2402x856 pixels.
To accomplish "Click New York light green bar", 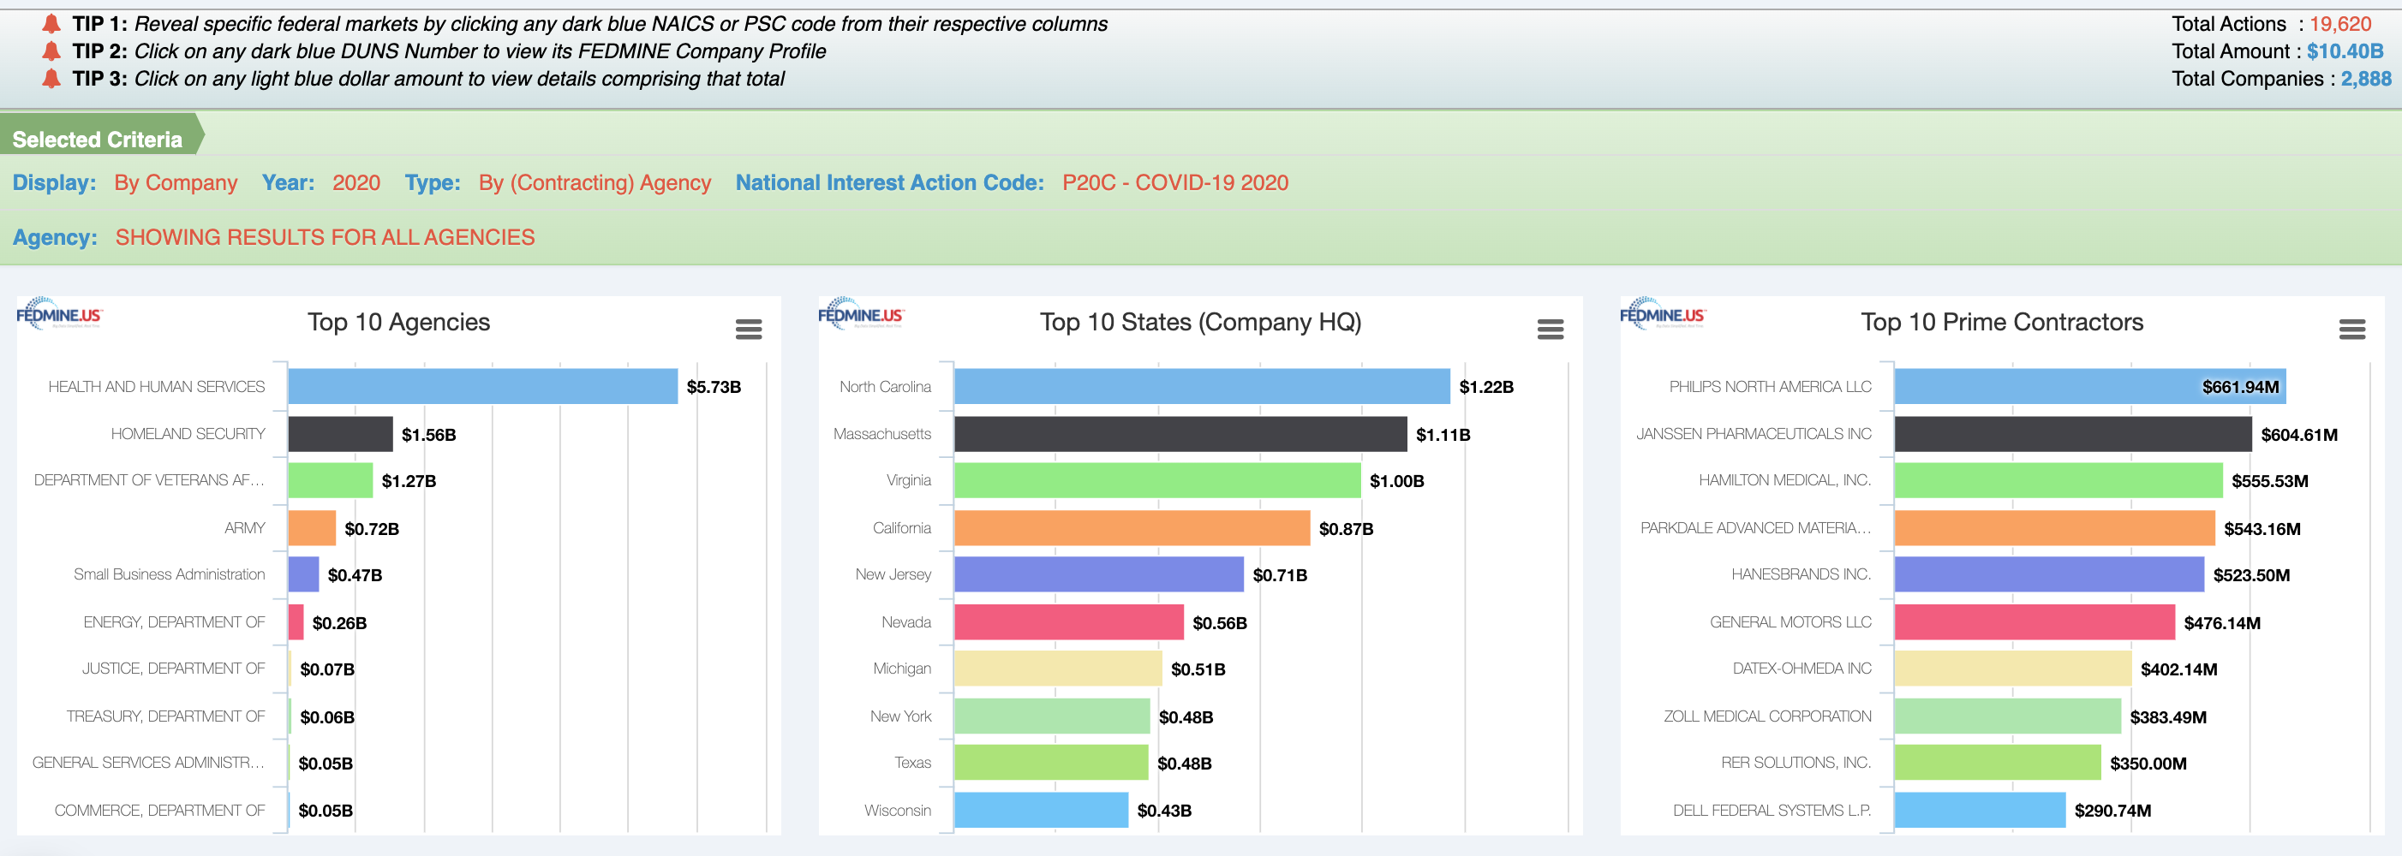I will tap(1052, 716).
